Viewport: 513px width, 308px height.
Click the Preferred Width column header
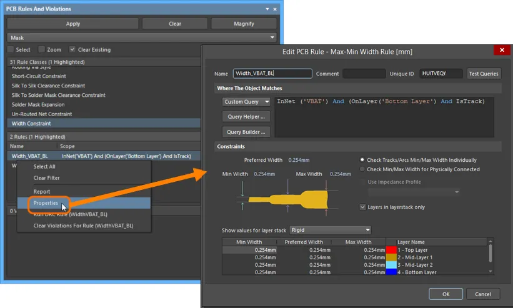304,242
